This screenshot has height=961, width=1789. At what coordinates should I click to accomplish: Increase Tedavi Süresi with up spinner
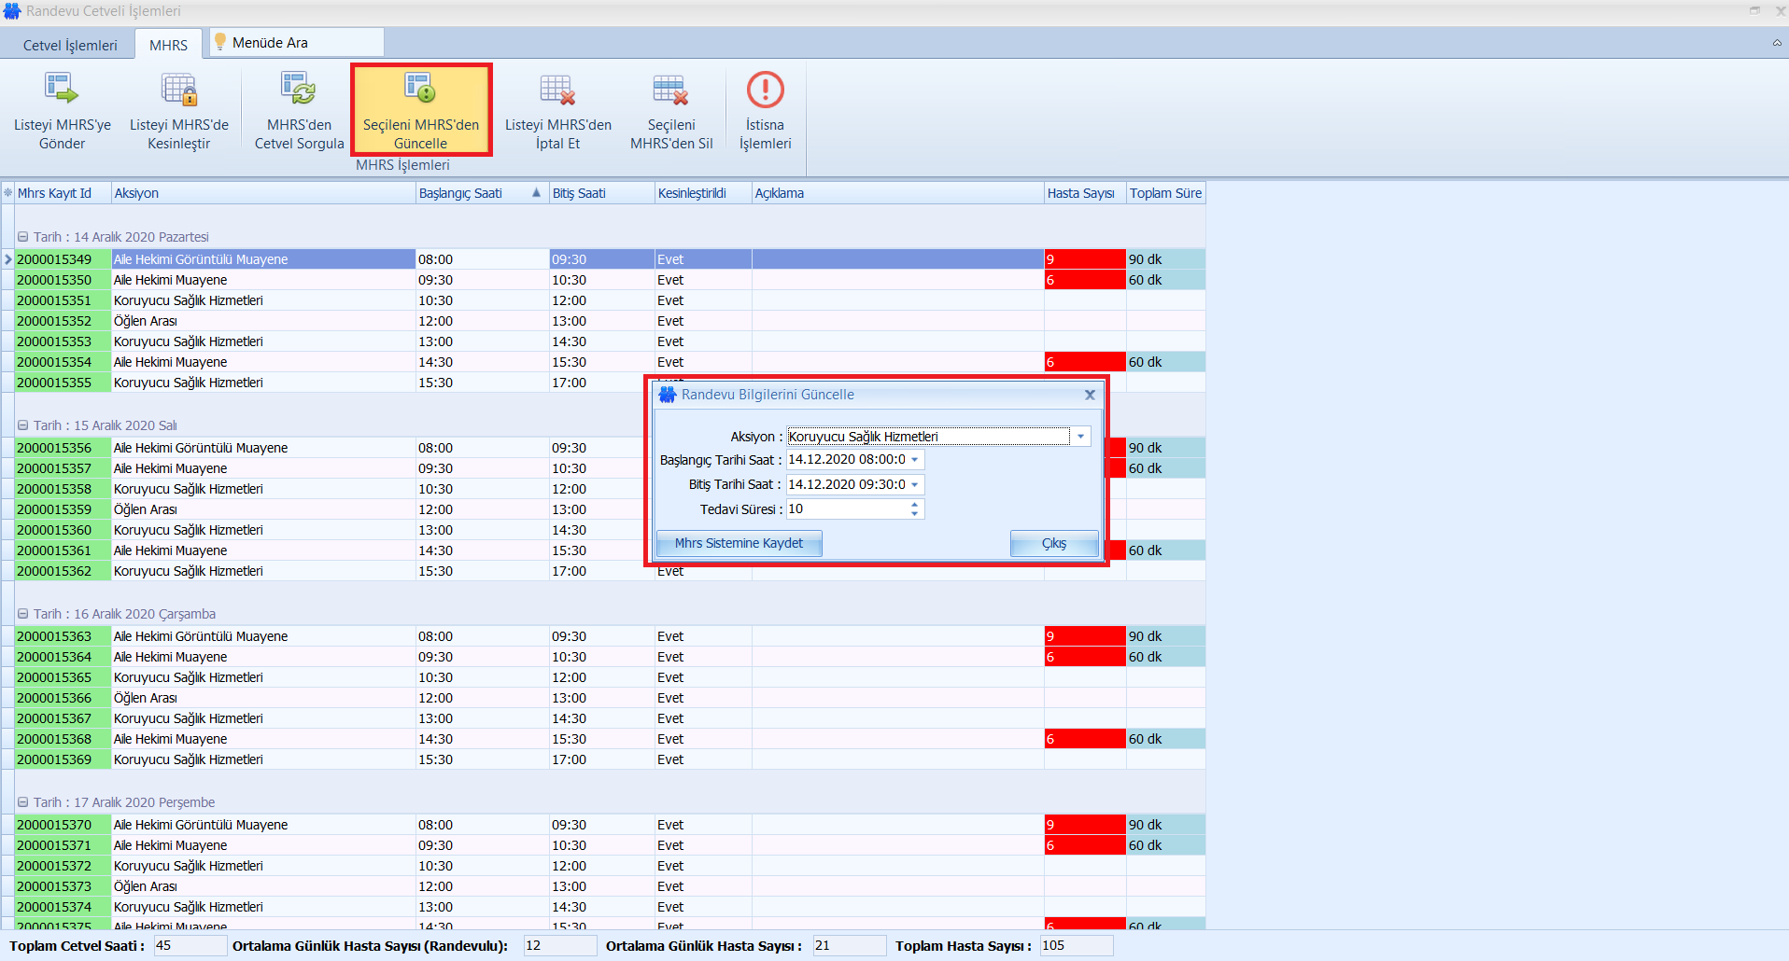[915, 504]
